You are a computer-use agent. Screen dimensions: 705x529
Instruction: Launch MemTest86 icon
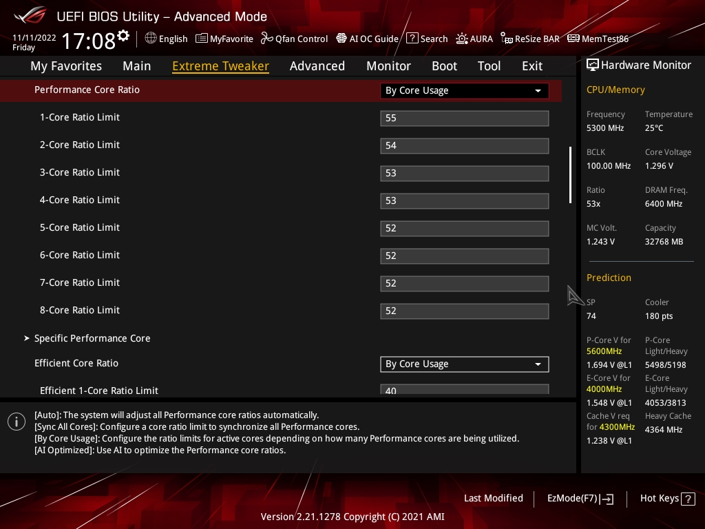tap(574, 39)
